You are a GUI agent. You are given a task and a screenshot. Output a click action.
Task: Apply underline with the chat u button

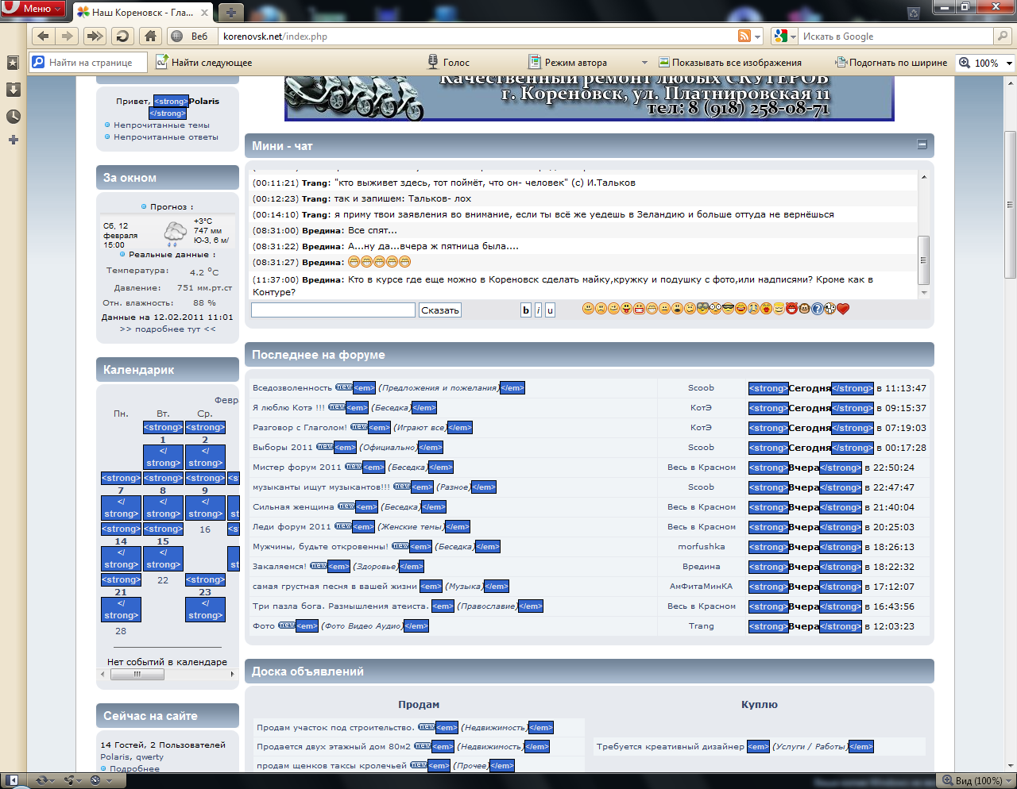(x=550, y=310)
